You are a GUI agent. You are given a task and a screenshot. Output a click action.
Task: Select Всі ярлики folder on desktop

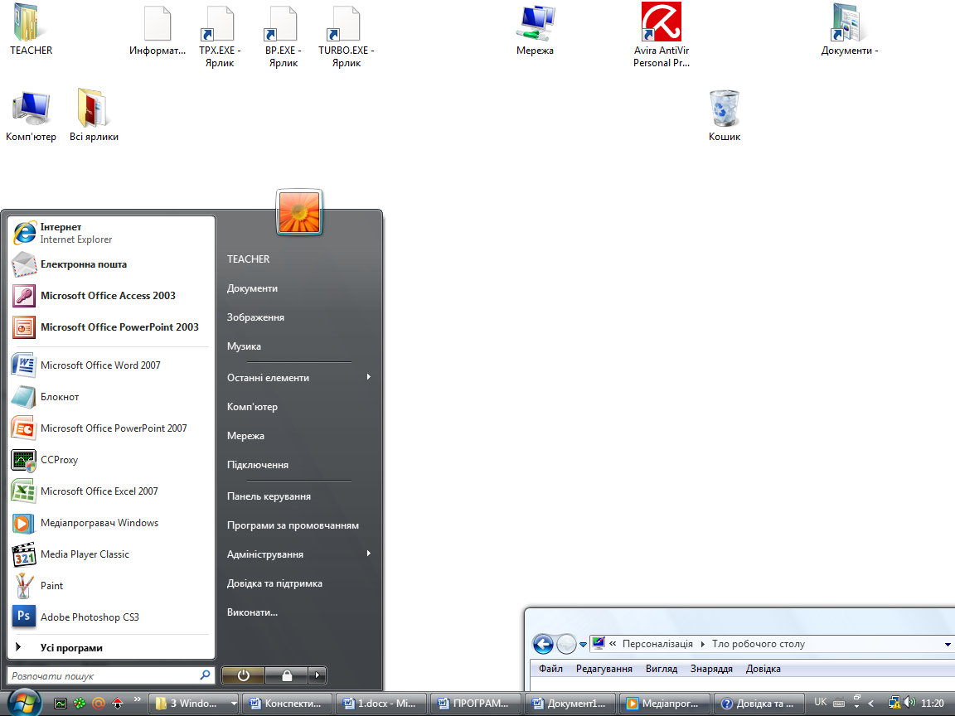[94, 116]
